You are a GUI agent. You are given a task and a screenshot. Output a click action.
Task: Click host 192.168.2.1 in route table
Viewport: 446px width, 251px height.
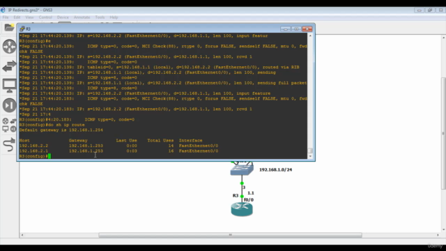pyautogui.click(x=33, y=151)
